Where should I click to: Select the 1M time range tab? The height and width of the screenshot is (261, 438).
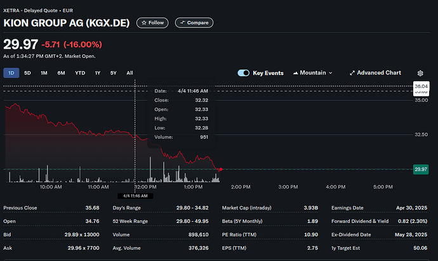44,73
